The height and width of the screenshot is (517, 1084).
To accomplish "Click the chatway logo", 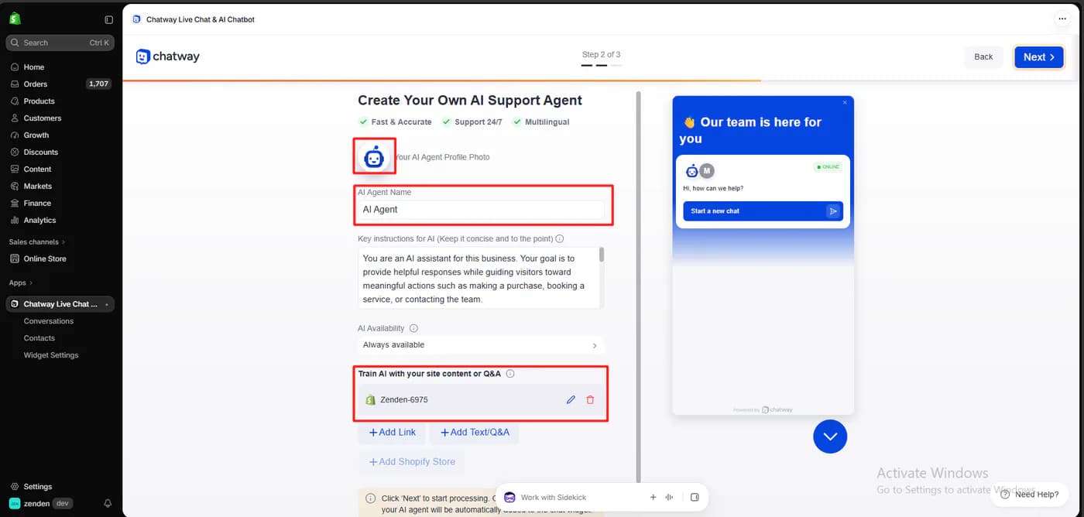I will (x=167, y=56).
